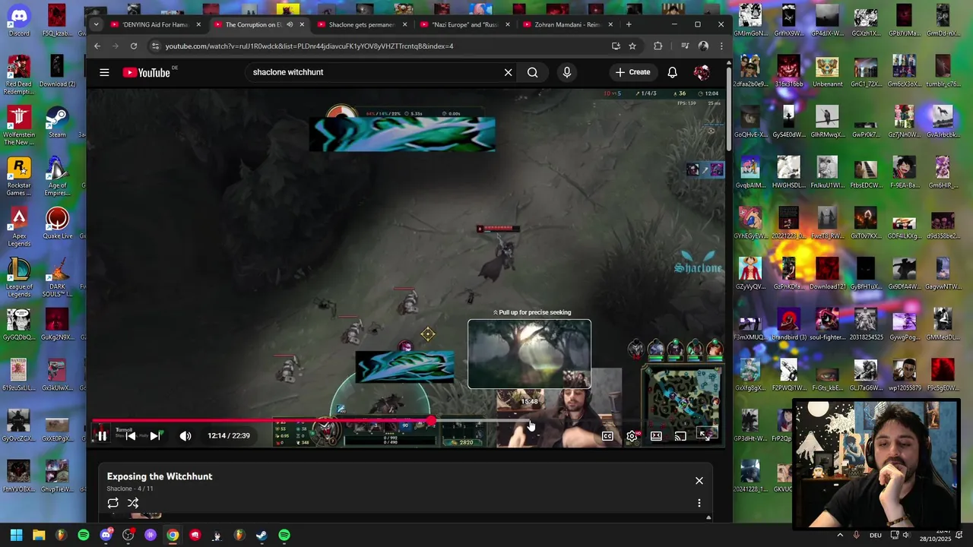Skip to the previous playlist video
The height and width of the screenshot is (547, 973).
[131, 436]
